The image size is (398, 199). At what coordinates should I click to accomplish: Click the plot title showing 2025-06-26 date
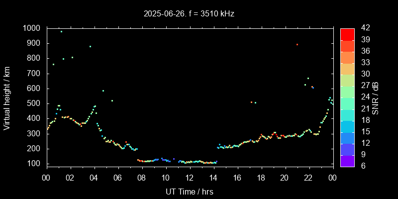point(189,14)
